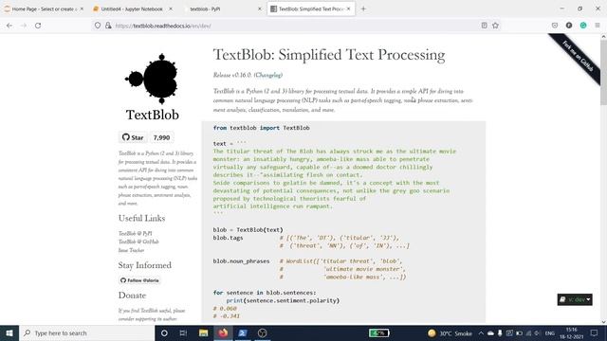
Task: Reload the page with the refresh icon
Action: pyautogui.click(x=38, y=26)
